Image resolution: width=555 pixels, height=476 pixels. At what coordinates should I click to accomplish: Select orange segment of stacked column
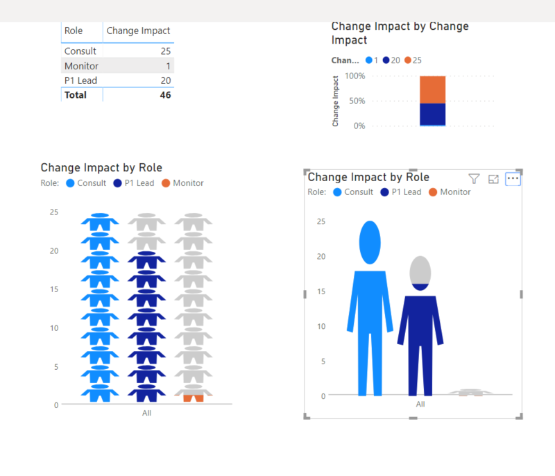pyautogui.click(x=432, y=90)
